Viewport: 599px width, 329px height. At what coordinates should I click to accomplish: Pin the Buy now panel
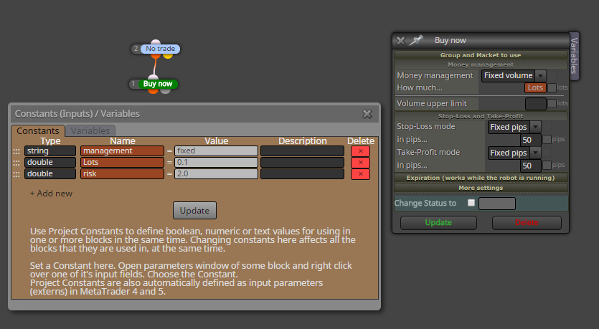pos(416,40)
